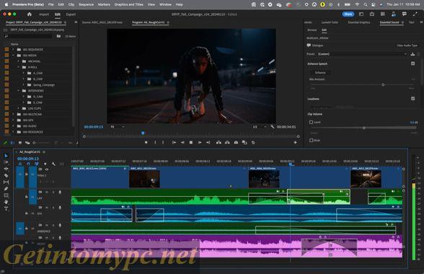
Task: Expand the LOG CLIPS bin
Action: click(x=19, y=108)
